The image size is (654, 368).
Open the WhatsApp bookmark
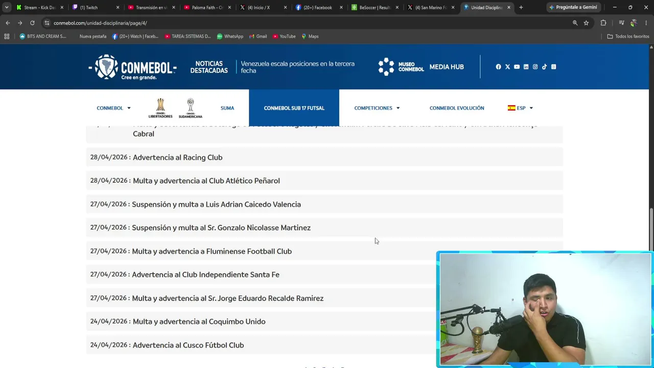click(230, 36)
